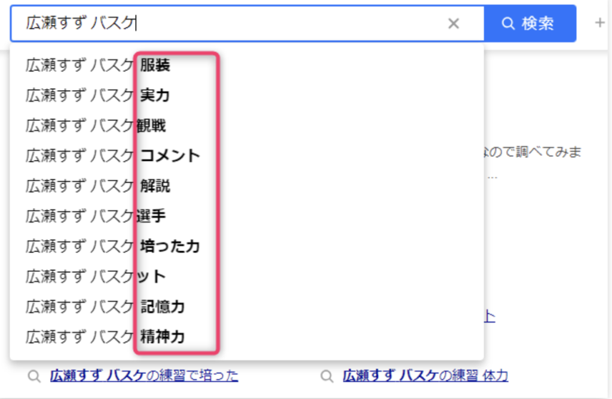This screenshot has height=399, width=612.
Task: Select suggestion 広瀬すず バスケ 実力
Action: click(x=98, y=95)
